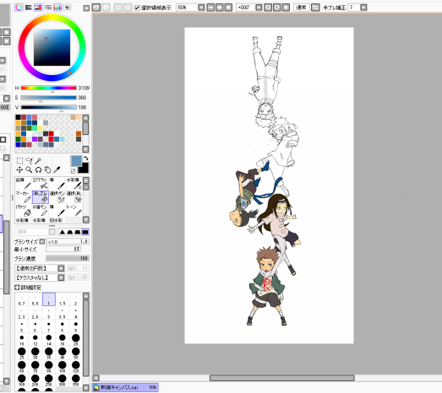The width and height of the screenshot is (442, 393).
Task: Select brush size 10 preset
Action: coord(22,340)
